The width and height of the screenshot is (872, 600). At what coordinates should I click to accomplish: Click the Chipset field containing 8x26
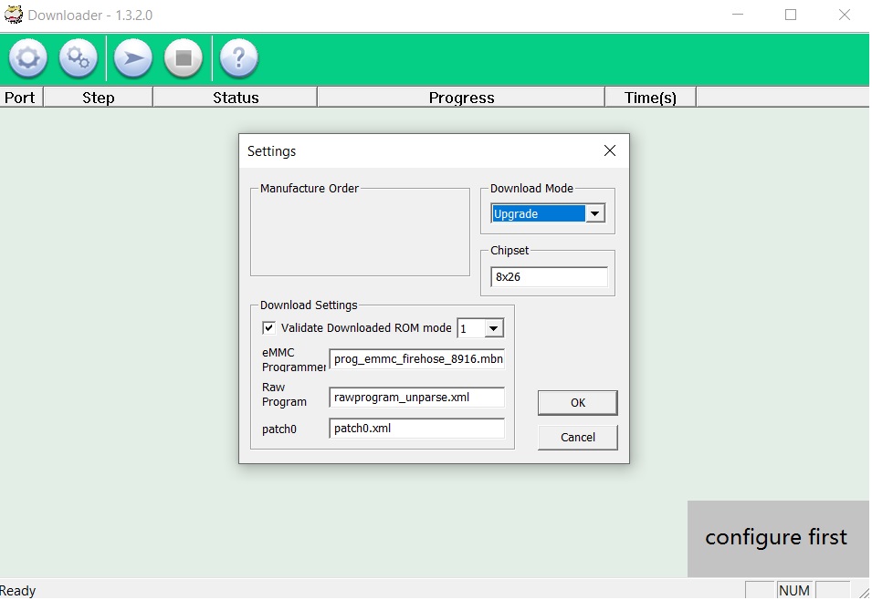coord(549,276)
